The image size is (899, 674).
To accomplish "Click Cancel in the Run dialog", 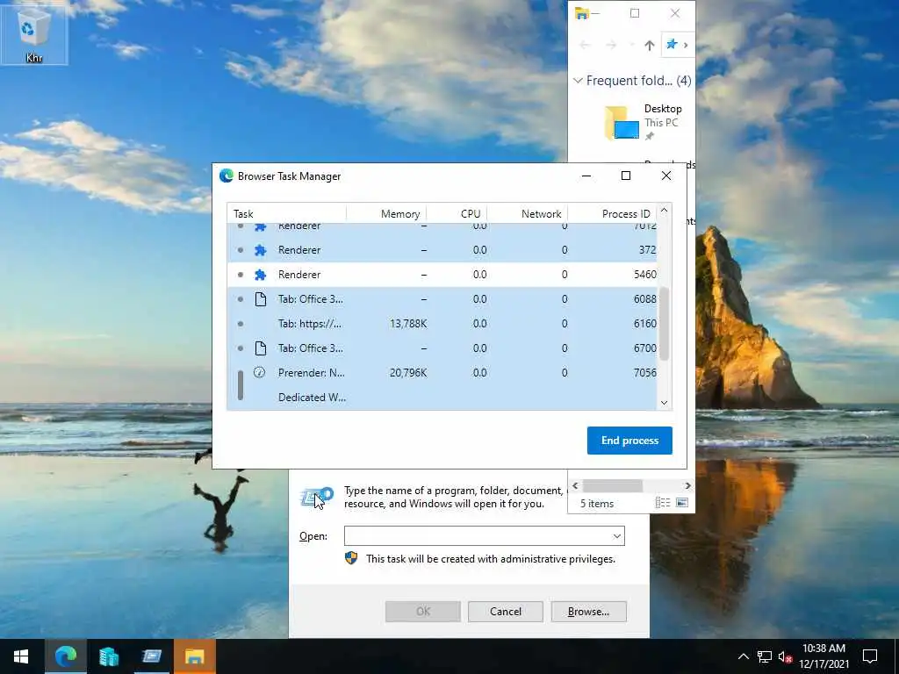I will pos(506,612).
